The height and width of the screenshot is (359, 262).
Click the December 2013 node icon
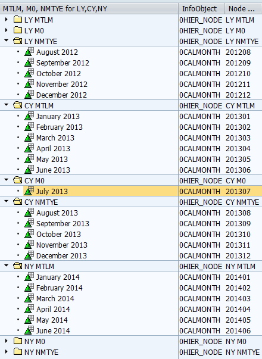coord(29,255)
